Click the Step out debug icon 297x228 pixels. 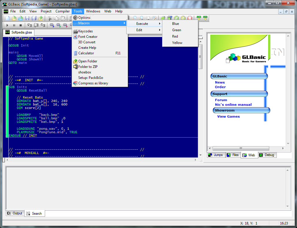pyautogui.click(x=43, y=25)
